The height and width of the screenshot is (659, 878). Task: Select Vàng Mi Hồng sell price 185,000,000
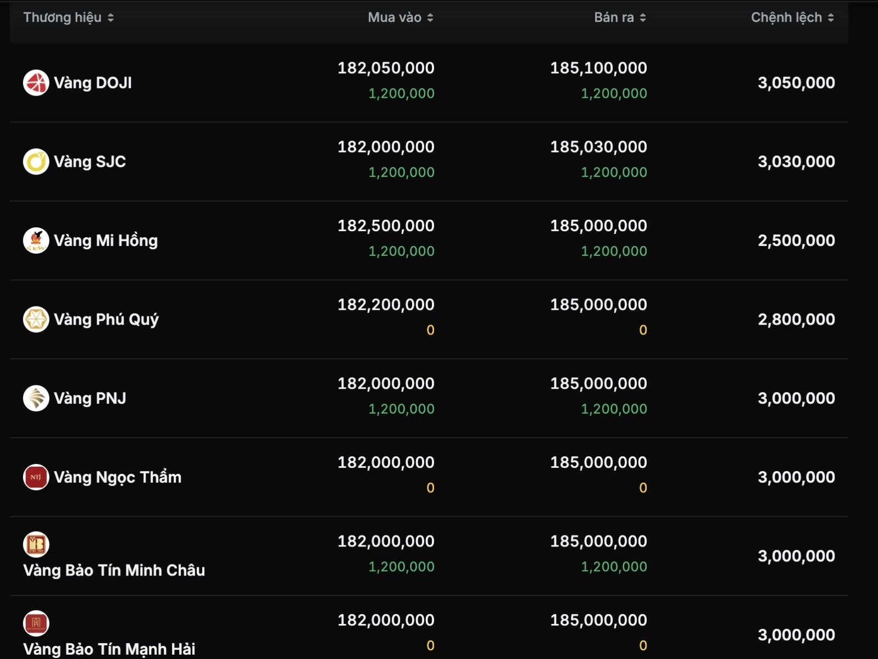[598, 226]
